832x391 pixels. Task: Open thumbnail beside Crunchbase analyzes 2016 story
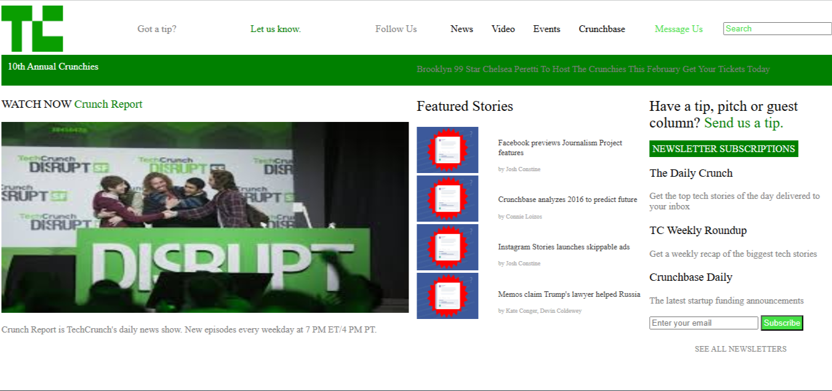tap(447, 198)
